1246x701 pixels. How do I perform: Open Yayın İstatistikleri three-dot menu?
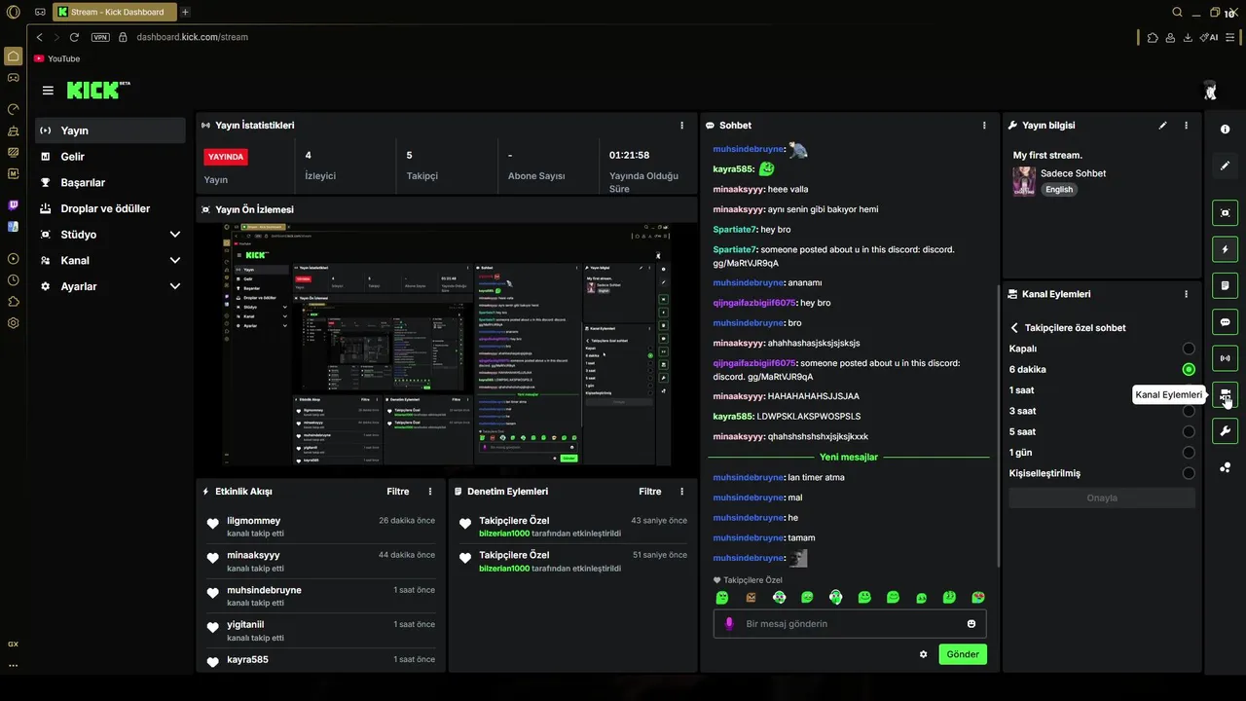point(681,126)
